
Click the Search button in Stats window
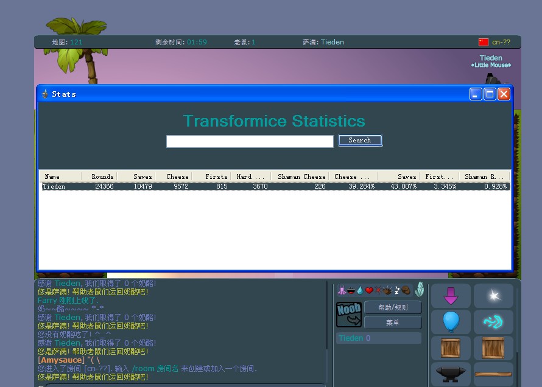[360, 141]
